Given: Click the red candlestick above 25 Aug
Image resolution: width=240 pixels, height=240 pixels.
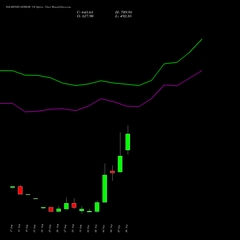Looking at the screenshot, I should tap(51, 209).
